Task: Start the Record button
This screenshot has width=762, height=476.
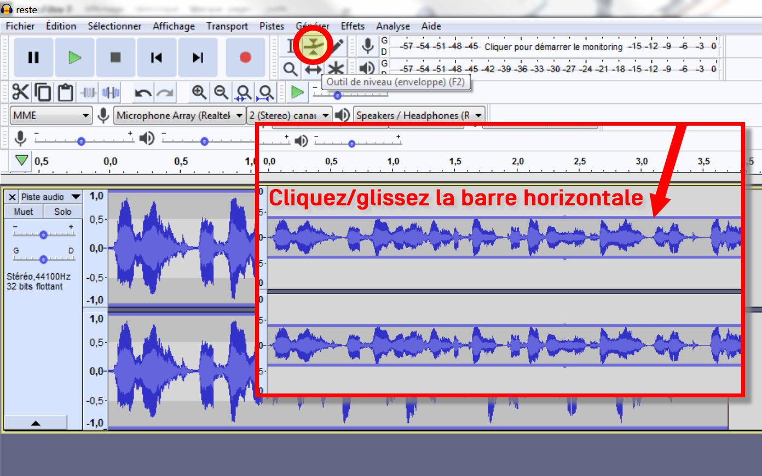Action: click(x=245, y=56)
